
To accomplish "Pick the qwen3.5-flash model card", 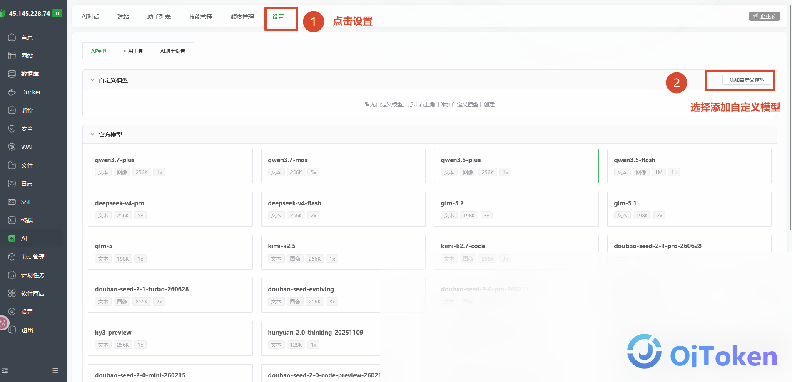I will tap(689, 166).
